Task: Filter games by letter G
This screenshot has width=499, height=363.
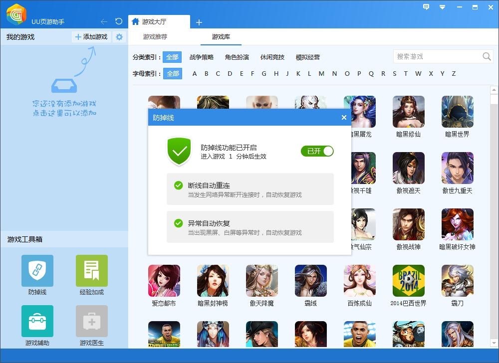Action: coord(264,74)
